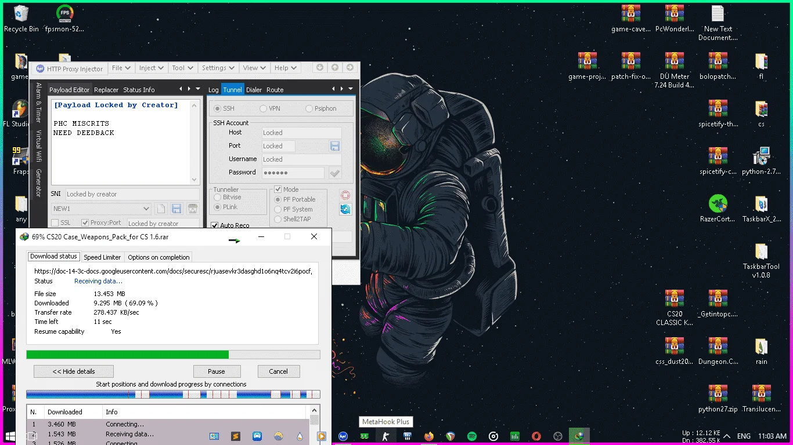Open tab list arrow of Payload Editor panel
The width and height of the screenshot is (793, 445).
click(x=199, y=89)
